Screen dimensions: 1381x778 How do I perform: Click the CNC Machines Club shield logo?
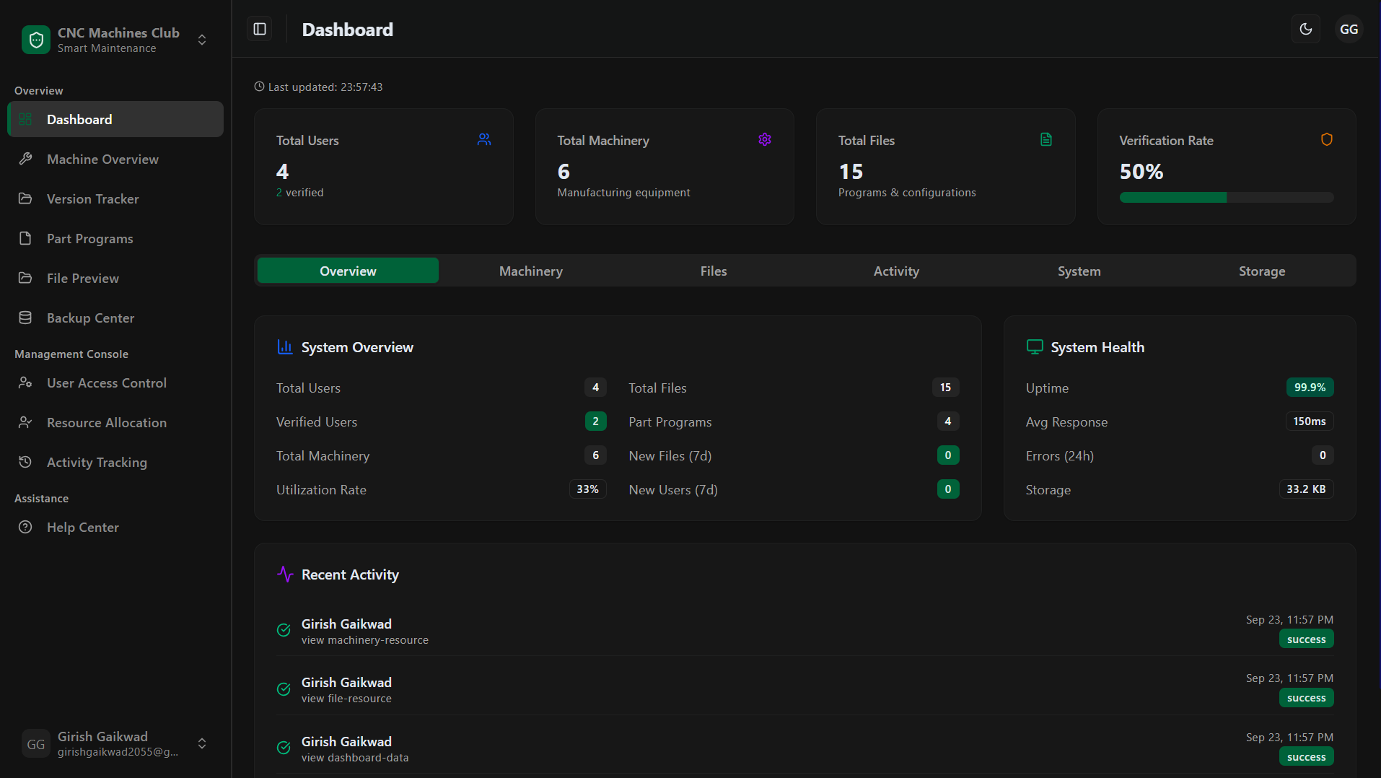tap(36, 40)
